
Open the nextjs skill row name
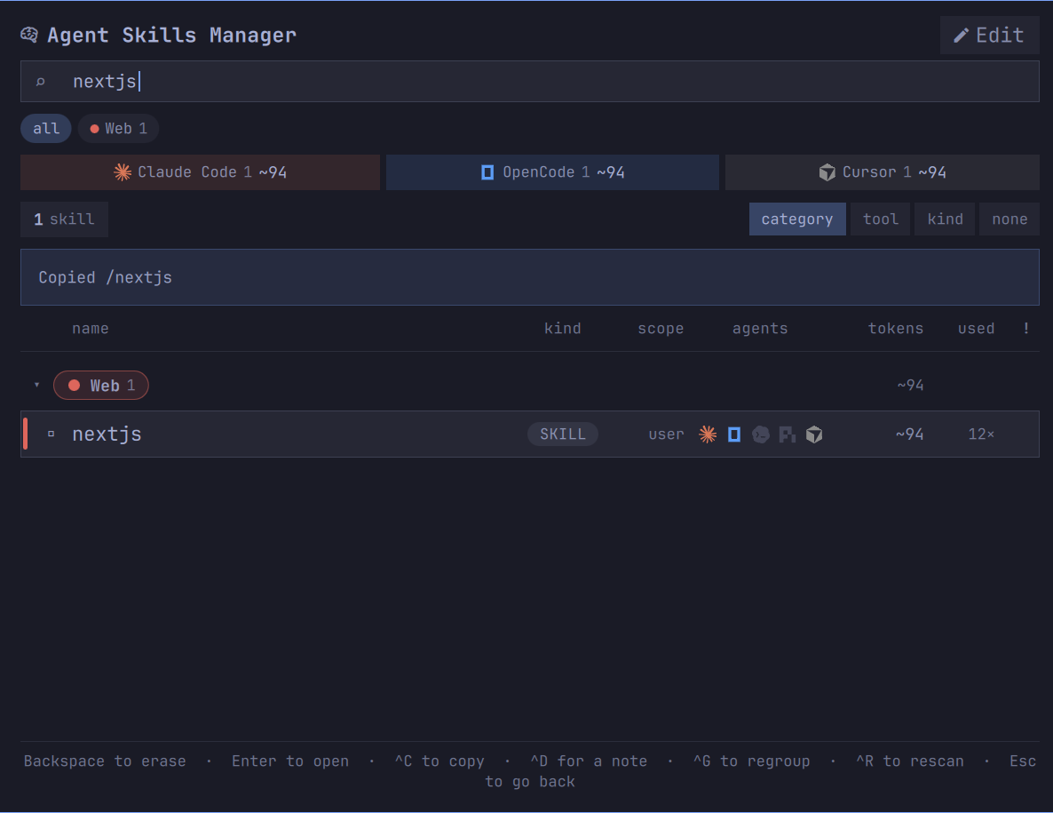pyautogui.click(x=107, y=434)
